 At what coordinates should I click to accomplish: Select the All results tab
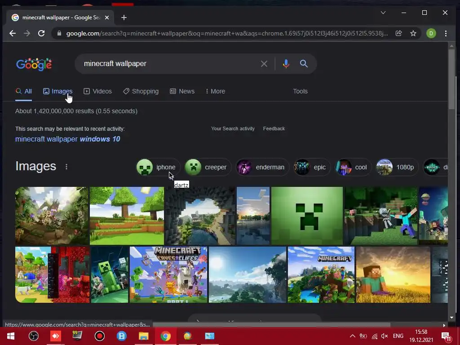tap(23, 91)
